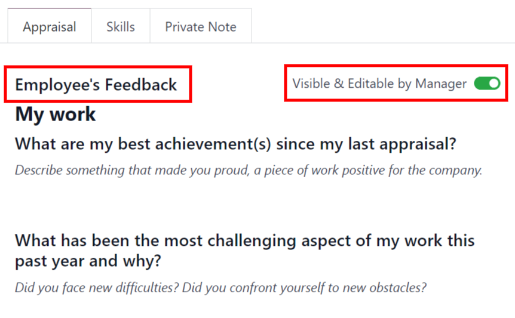Viewport: 515px width, 318px height.
Task: Click the best achievement(s) question heading
Action: [235, 144]
